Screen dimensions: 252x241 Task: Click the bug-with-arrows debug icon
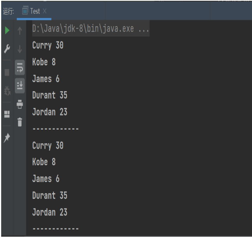point(7,91)
